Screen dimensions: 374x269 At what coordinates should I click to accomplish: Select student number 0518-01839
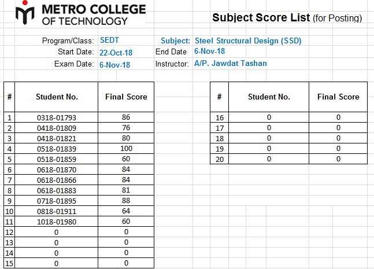click(57, 149)
